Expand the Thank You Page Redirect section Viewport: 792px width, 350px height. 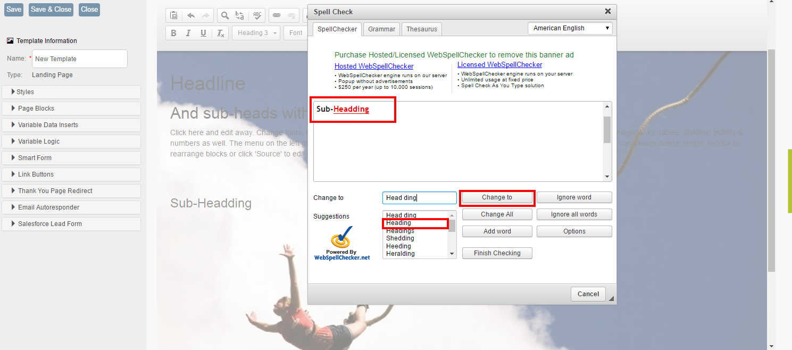pos(71,191)
